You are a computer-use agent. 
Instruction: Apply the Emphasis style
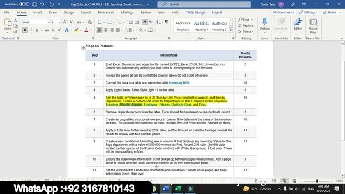click(183, 25)
